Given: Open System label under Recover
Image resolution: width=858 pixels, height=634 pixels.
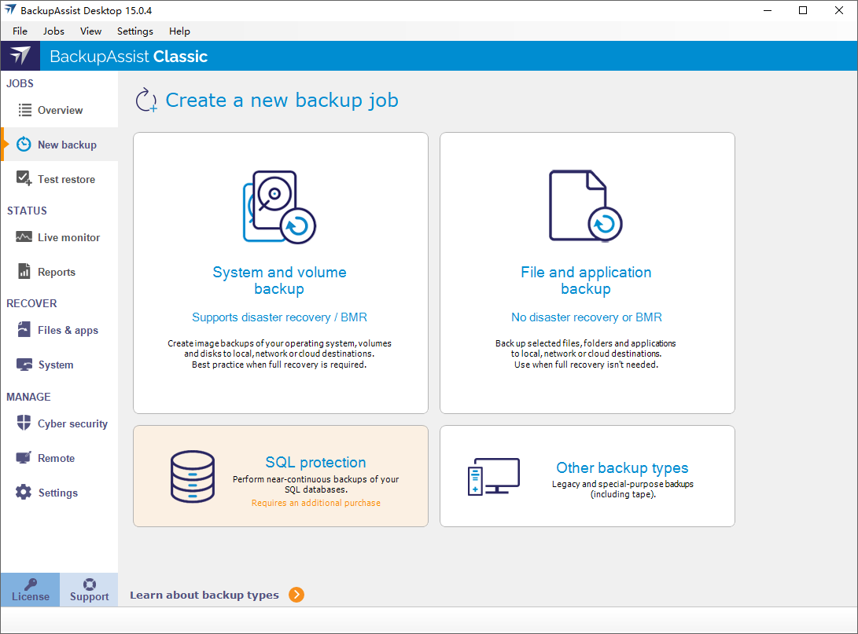Looking at the screenshot, I should 56,365.
